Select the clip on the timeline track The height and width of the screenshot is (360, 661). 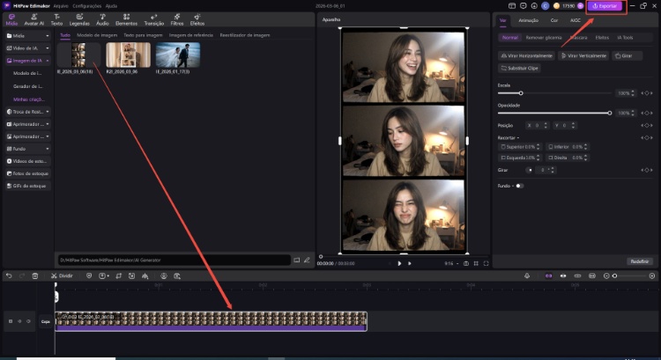pos(211,321)
